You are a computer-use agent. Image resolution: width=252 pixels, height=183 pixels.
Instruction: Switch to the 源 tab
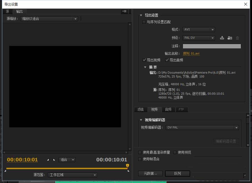point(7,12)
